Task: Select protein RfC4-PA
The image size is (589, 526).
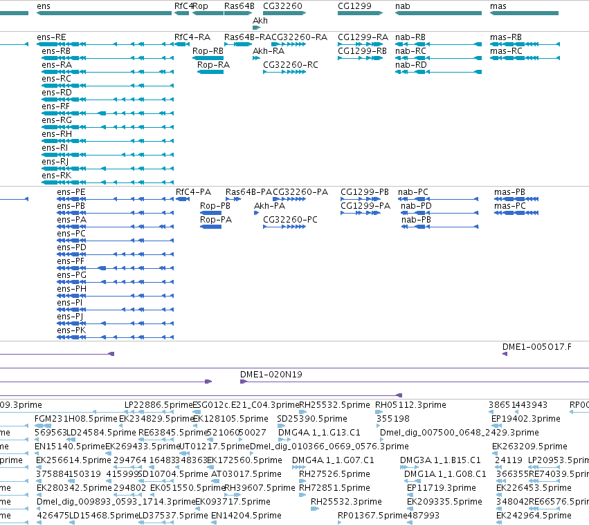Action: 183,199
